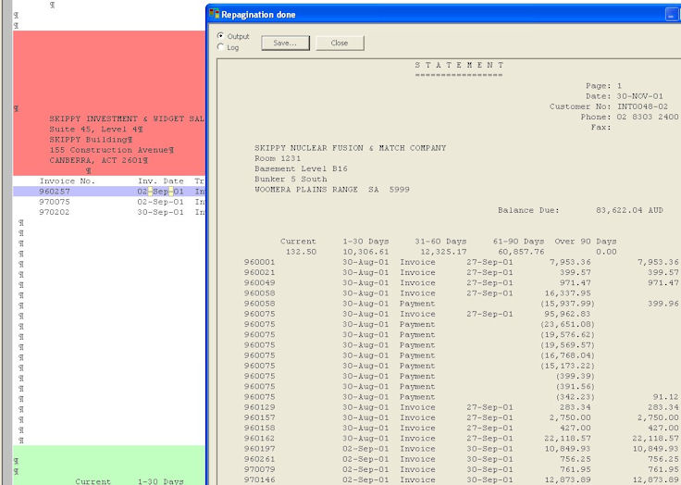Click the running balance 399.96
This screenshot has width=681, height=485.
[663, 304]
